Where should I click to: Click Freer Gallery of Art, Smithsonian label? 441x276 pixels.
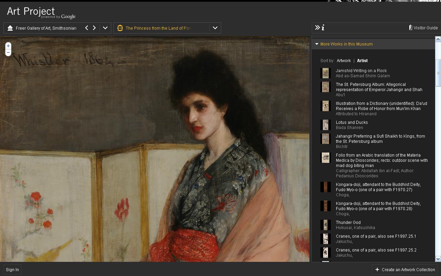tap(46, 28)
